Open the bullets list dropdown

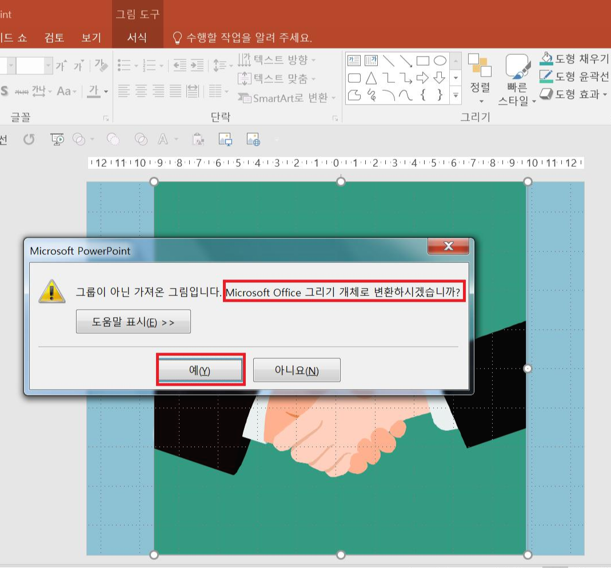(137, 66)
